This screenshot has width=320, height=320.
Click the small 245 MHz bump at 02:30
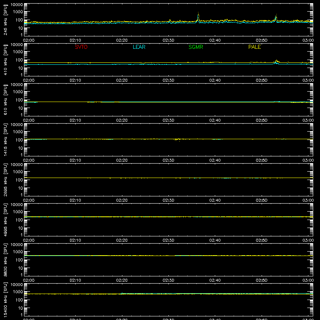click(x=170, y=21)
